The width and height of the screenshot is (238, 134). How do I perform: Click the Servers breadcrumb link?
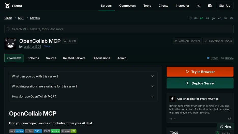point(35,18)
